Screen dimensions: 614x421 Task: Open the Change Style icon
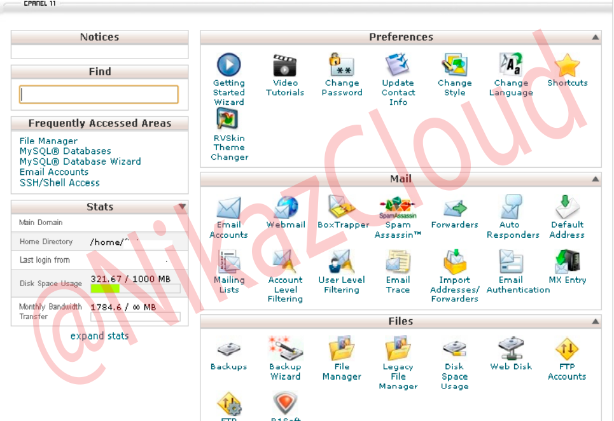coord(454,65)
